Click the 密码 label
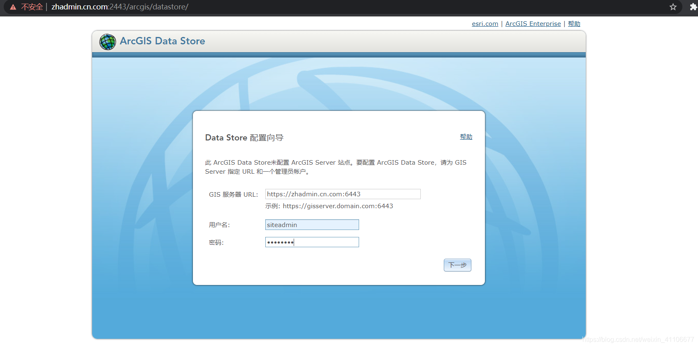The height and width of the screenshot is (347, 698). 216,243
